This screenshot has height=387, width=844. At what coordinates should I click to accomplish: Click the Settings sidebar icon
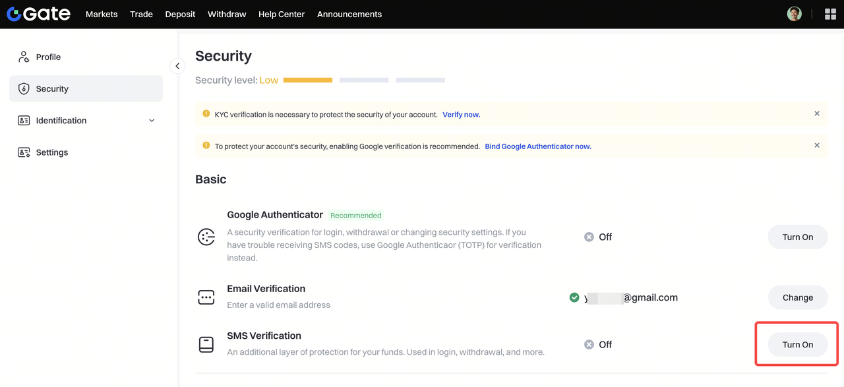[x=24, y=152]
